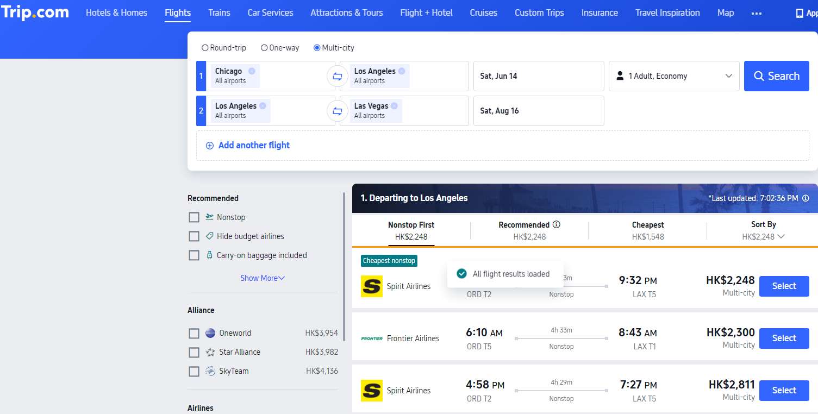This screenshot has height=414, width=818.
Task: Select the Sat, Jun 14 departure date field
Action: [x=538, y=76]
